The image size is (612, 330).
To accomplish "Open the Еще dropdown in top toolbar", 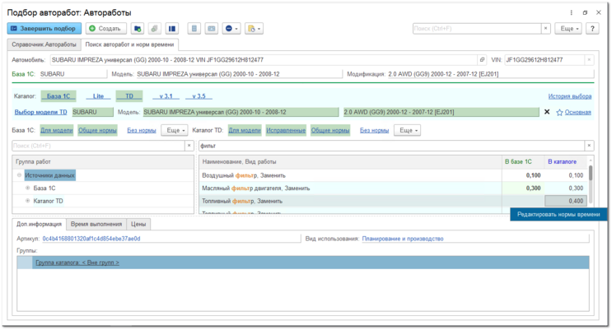I will [x=568, y=29].
